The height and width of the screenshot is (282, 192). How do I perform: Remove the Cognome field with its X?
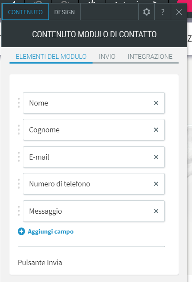pyautogui.click(x=156, y=130)
